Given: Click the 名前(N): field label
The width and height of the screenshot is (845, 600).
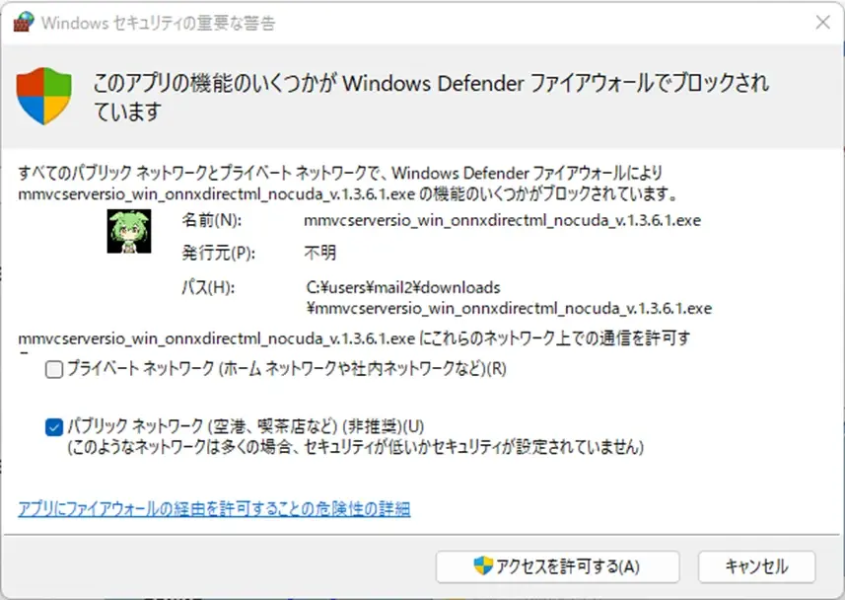Looking at the screenshot, I should tap(212, 220).
